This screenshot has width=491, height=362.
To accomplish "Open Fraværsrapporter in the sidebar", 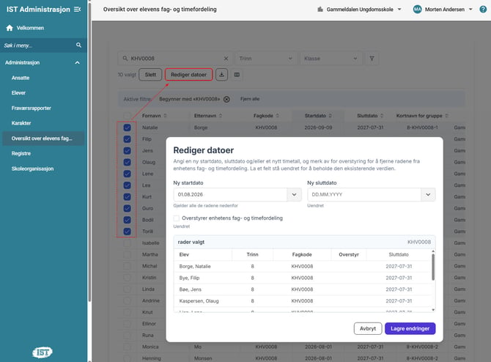I will (x=31, y=108).
